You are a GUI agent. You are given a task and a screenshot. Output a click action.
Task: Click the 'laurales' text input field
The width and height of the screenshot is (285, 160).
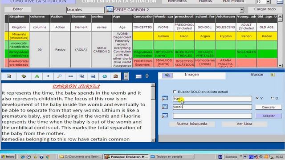coord(85,10)
